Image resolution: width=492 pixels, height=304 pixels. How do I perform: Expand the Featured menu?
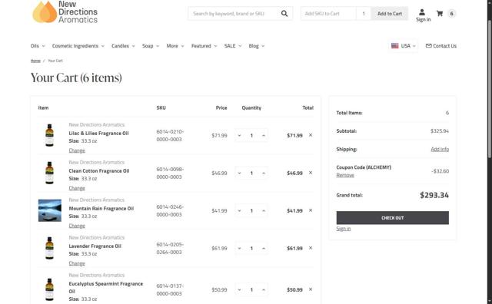coord(204,46)
